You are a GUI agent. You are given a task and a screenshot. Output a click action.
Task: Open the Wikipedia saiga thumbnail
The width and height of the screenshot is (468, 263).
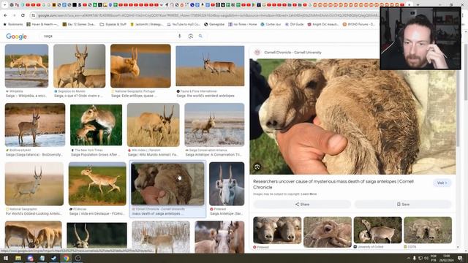coord(26,66)
